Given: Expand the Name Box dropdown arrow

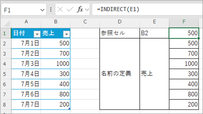Looking at the screenshot, I should tap(43, 10).
